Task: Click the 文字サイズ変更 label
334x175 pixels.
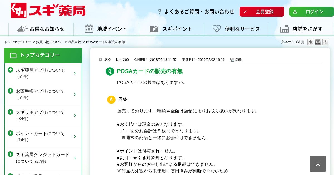Action: click(293, 42)
